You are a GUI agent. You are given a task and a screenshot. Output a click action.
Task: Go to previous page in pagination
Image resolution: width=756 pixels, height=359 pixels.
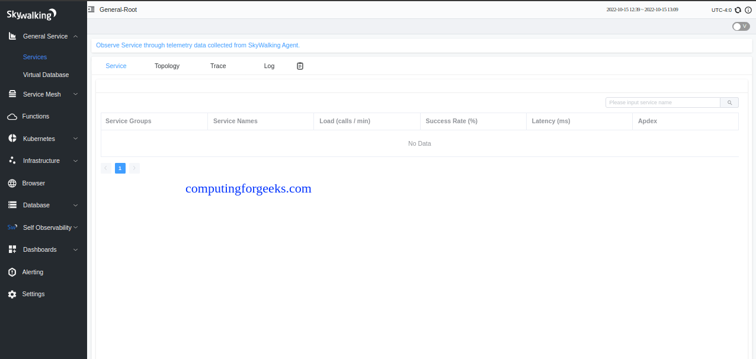pos(106,168)
